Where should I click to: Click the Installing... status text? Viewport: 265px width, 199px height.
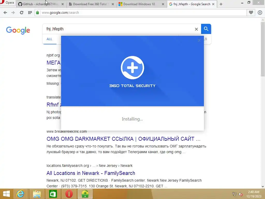(132, 119)
